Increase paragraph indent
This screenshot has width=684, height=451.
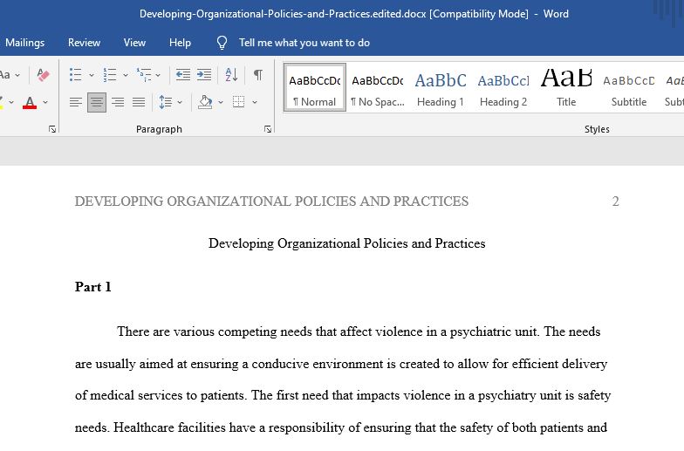[x=204, y=75]
